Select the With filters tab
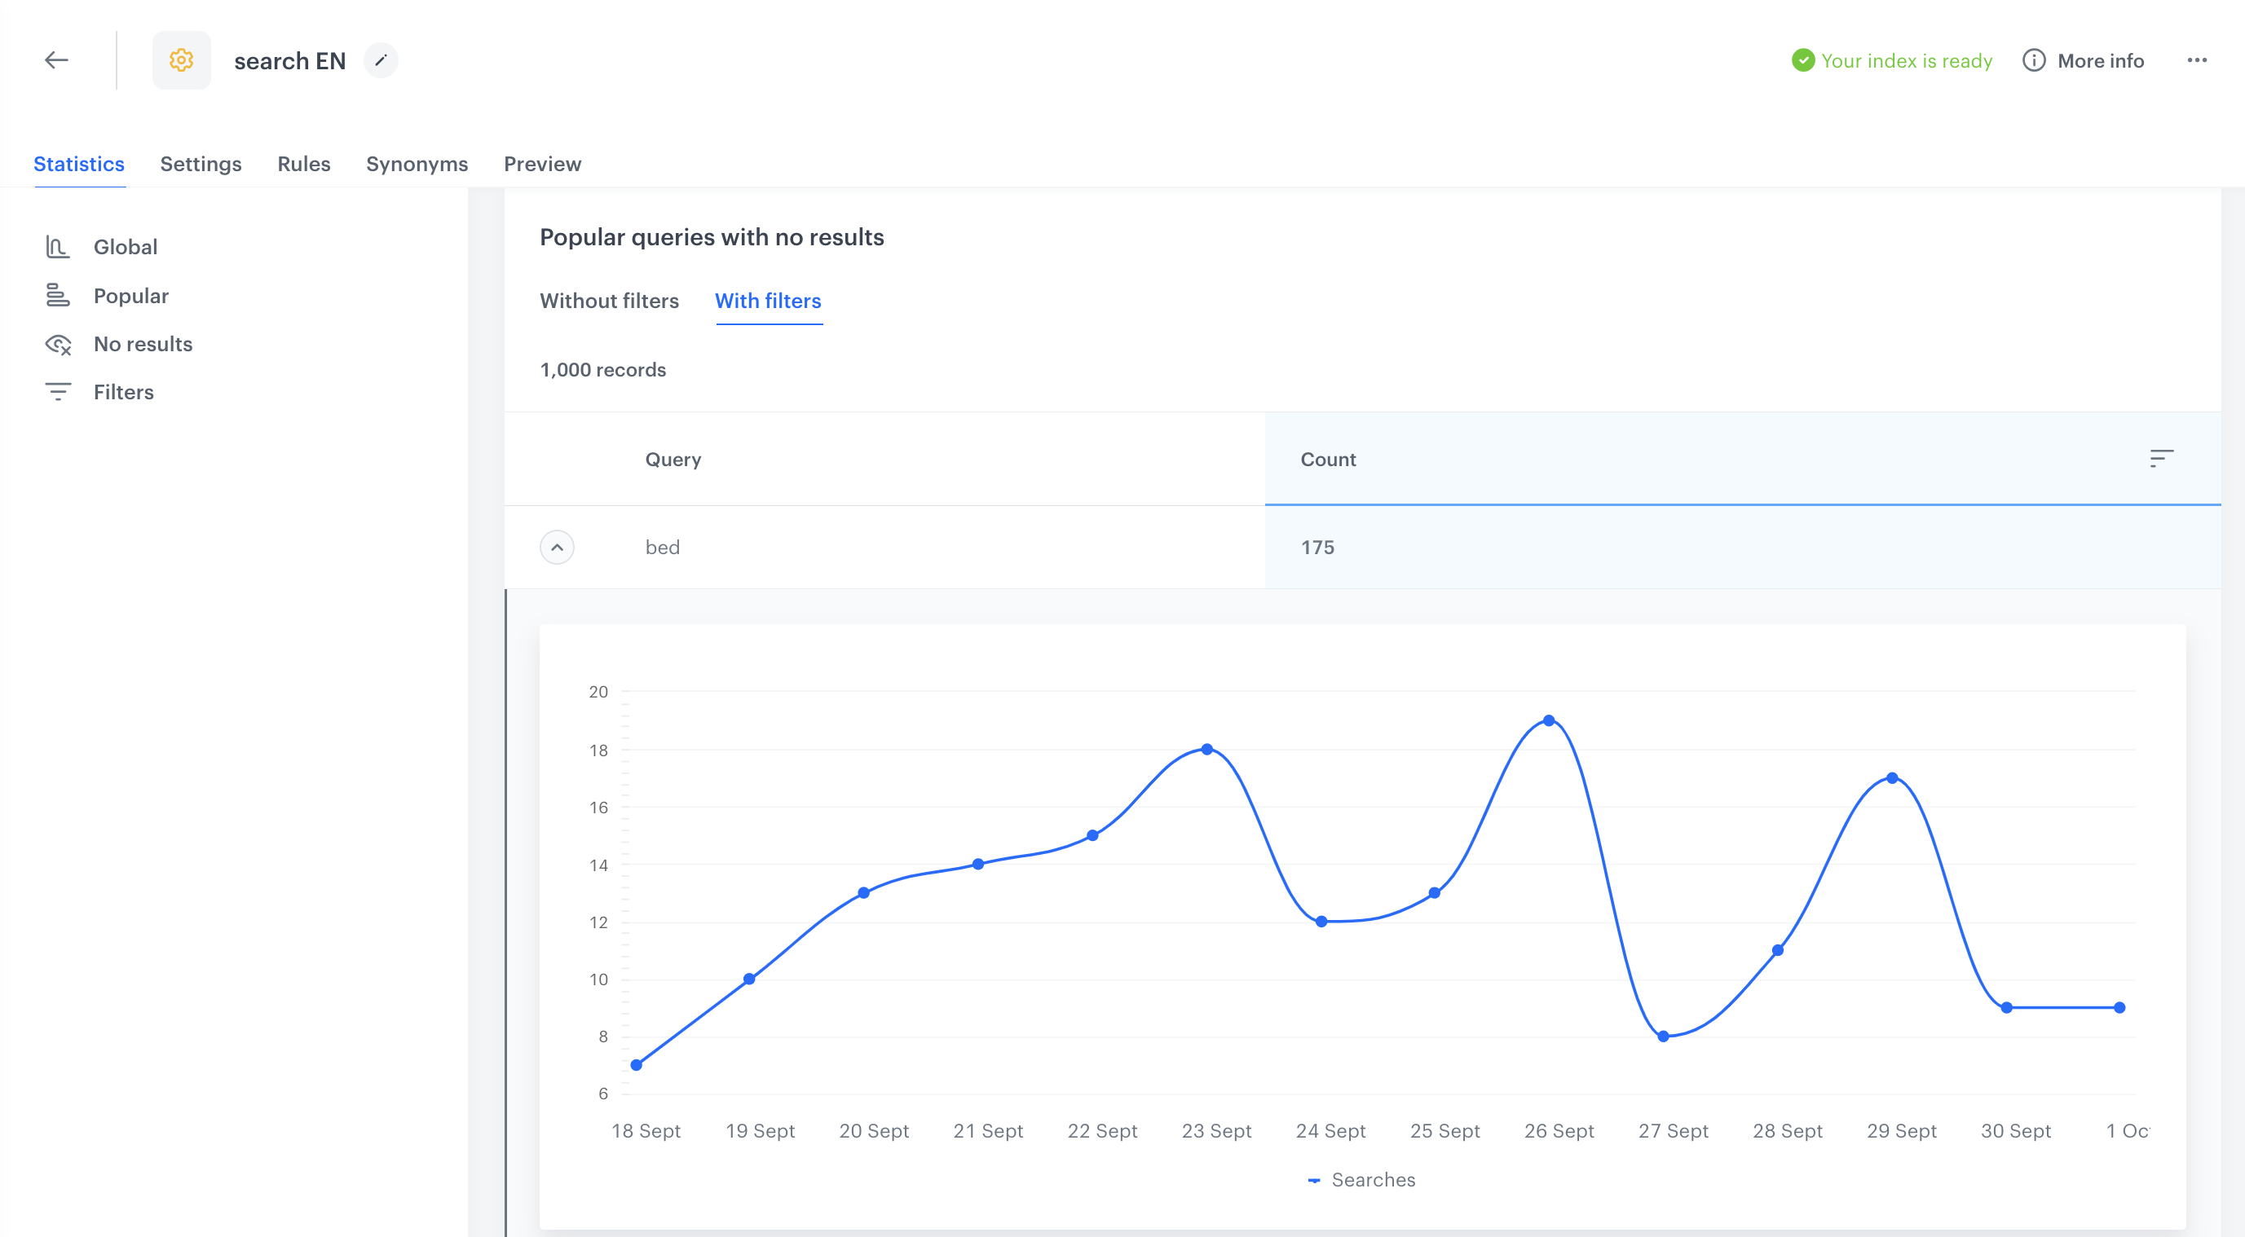 tap(768, 302)
